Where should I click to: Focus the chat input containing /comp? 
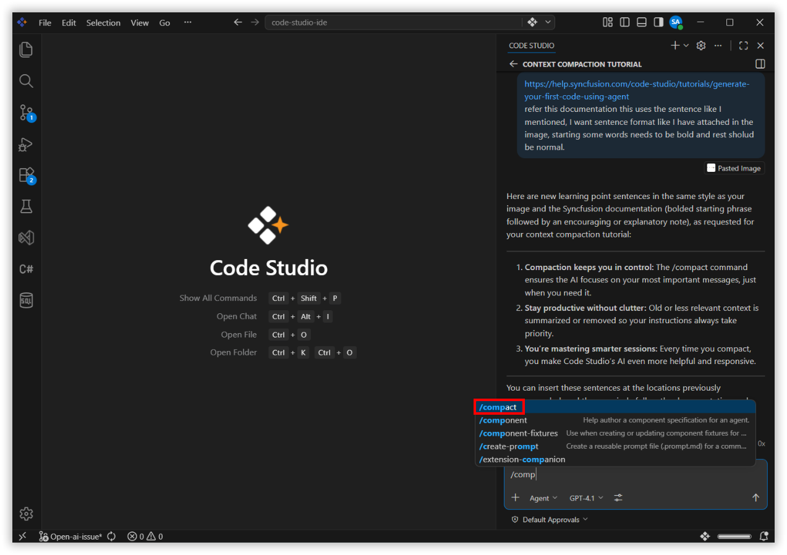(x=636, y=474)
